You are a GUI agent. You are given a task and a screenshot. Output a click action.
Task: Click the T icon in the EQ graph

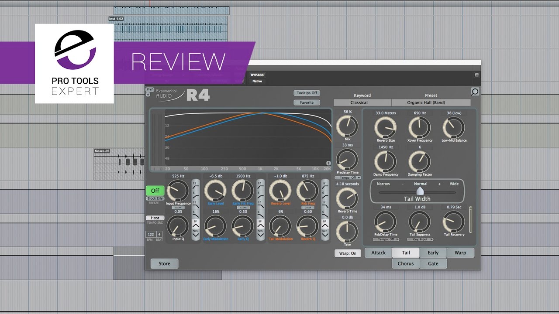(328, 163)
